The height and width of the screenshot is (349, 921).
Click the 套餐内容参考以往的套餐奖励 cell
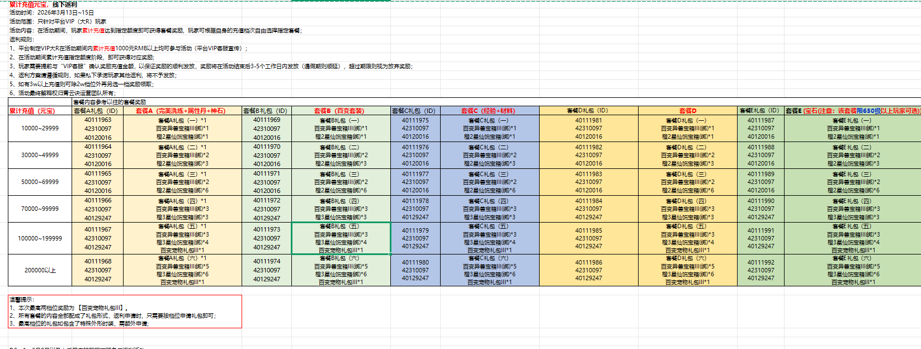(x=110, y=102)
